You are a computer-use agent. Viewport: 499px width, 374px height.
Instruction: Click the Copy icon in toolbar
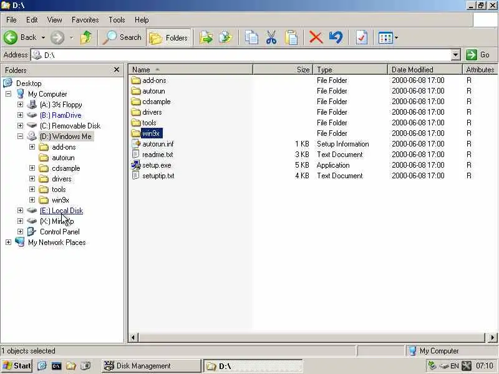coord(251,37)
